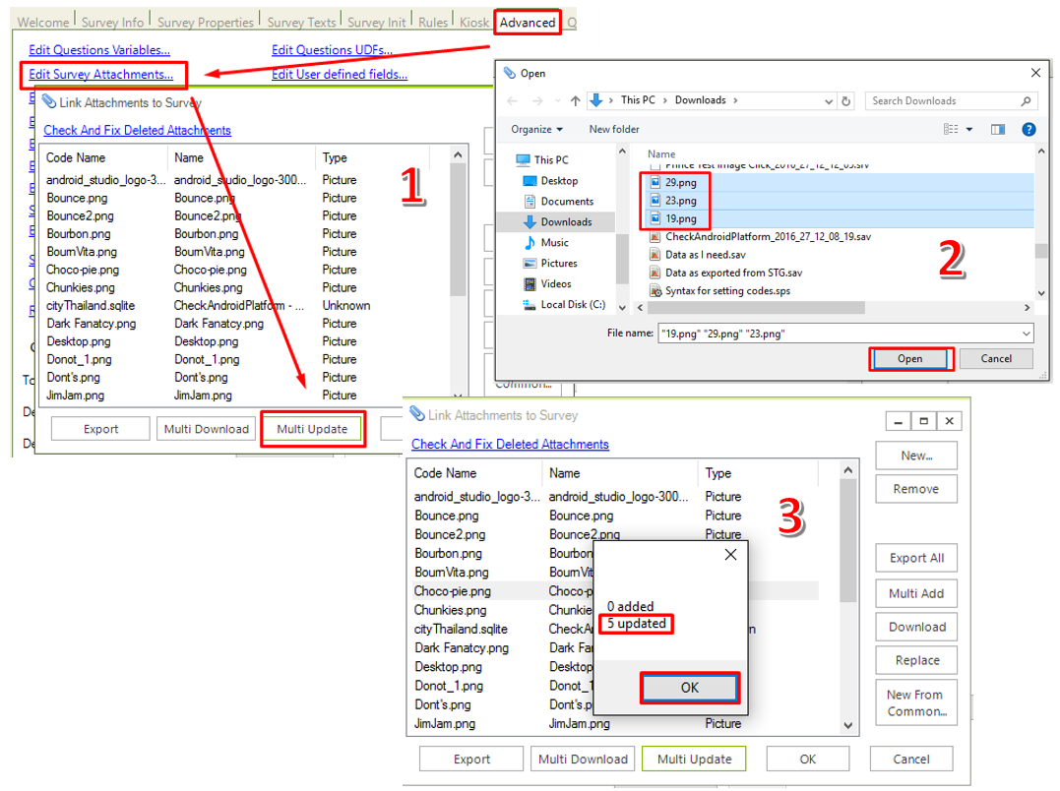Screen dimensions: 1060x791
Task: Open the Advanced tab
Action: (x=528, y=23)
